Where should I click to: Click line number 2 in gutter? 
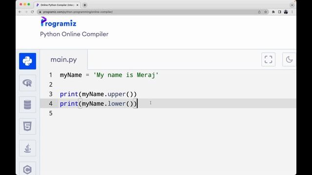point(51,85)
